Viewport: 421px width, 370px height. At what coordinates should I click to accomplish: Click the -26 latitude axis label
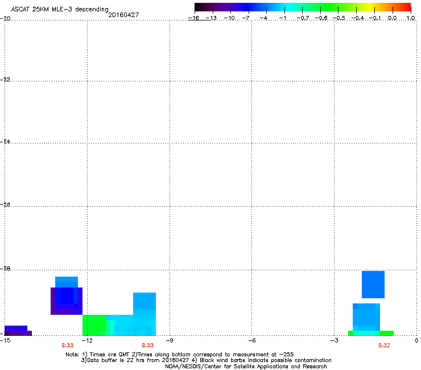click(x=5, y=205)
